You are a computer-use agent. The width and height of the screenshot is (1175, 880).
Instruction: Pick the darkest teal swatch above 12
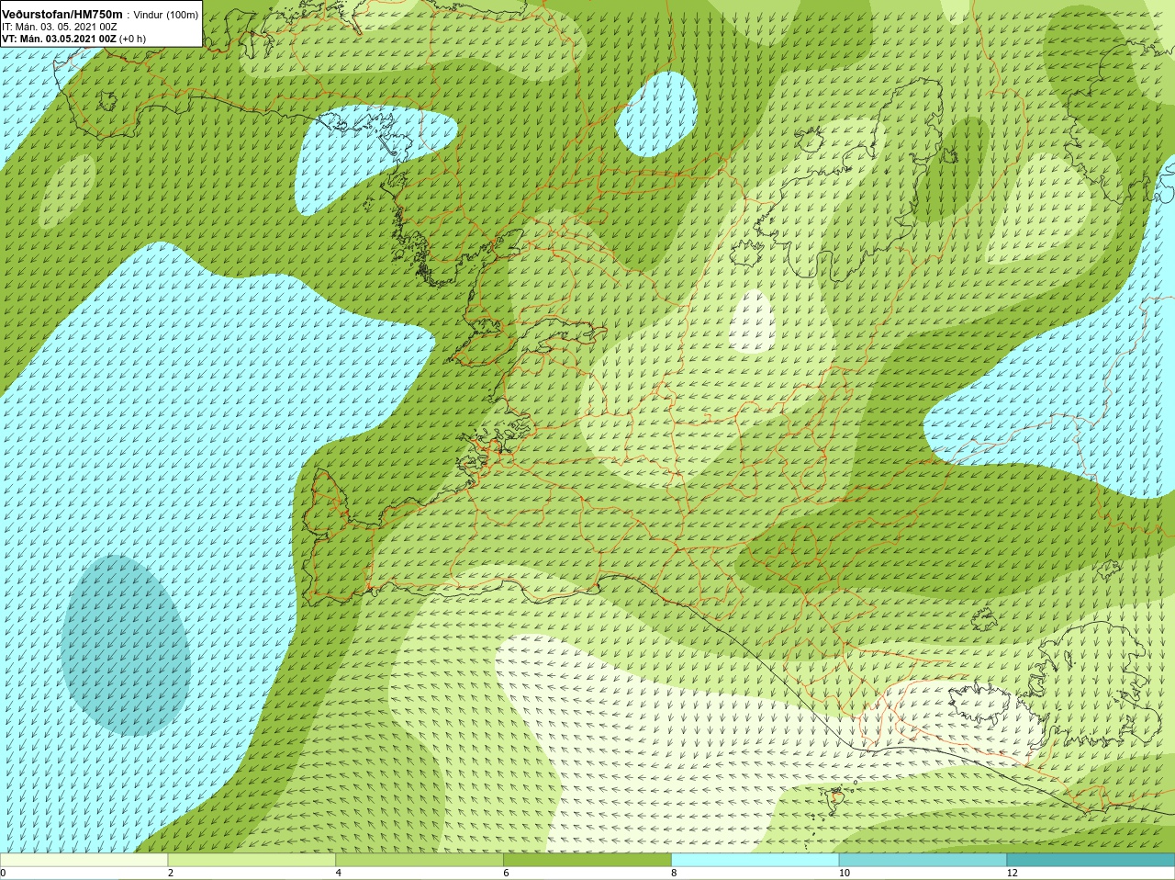[1091, 860]
